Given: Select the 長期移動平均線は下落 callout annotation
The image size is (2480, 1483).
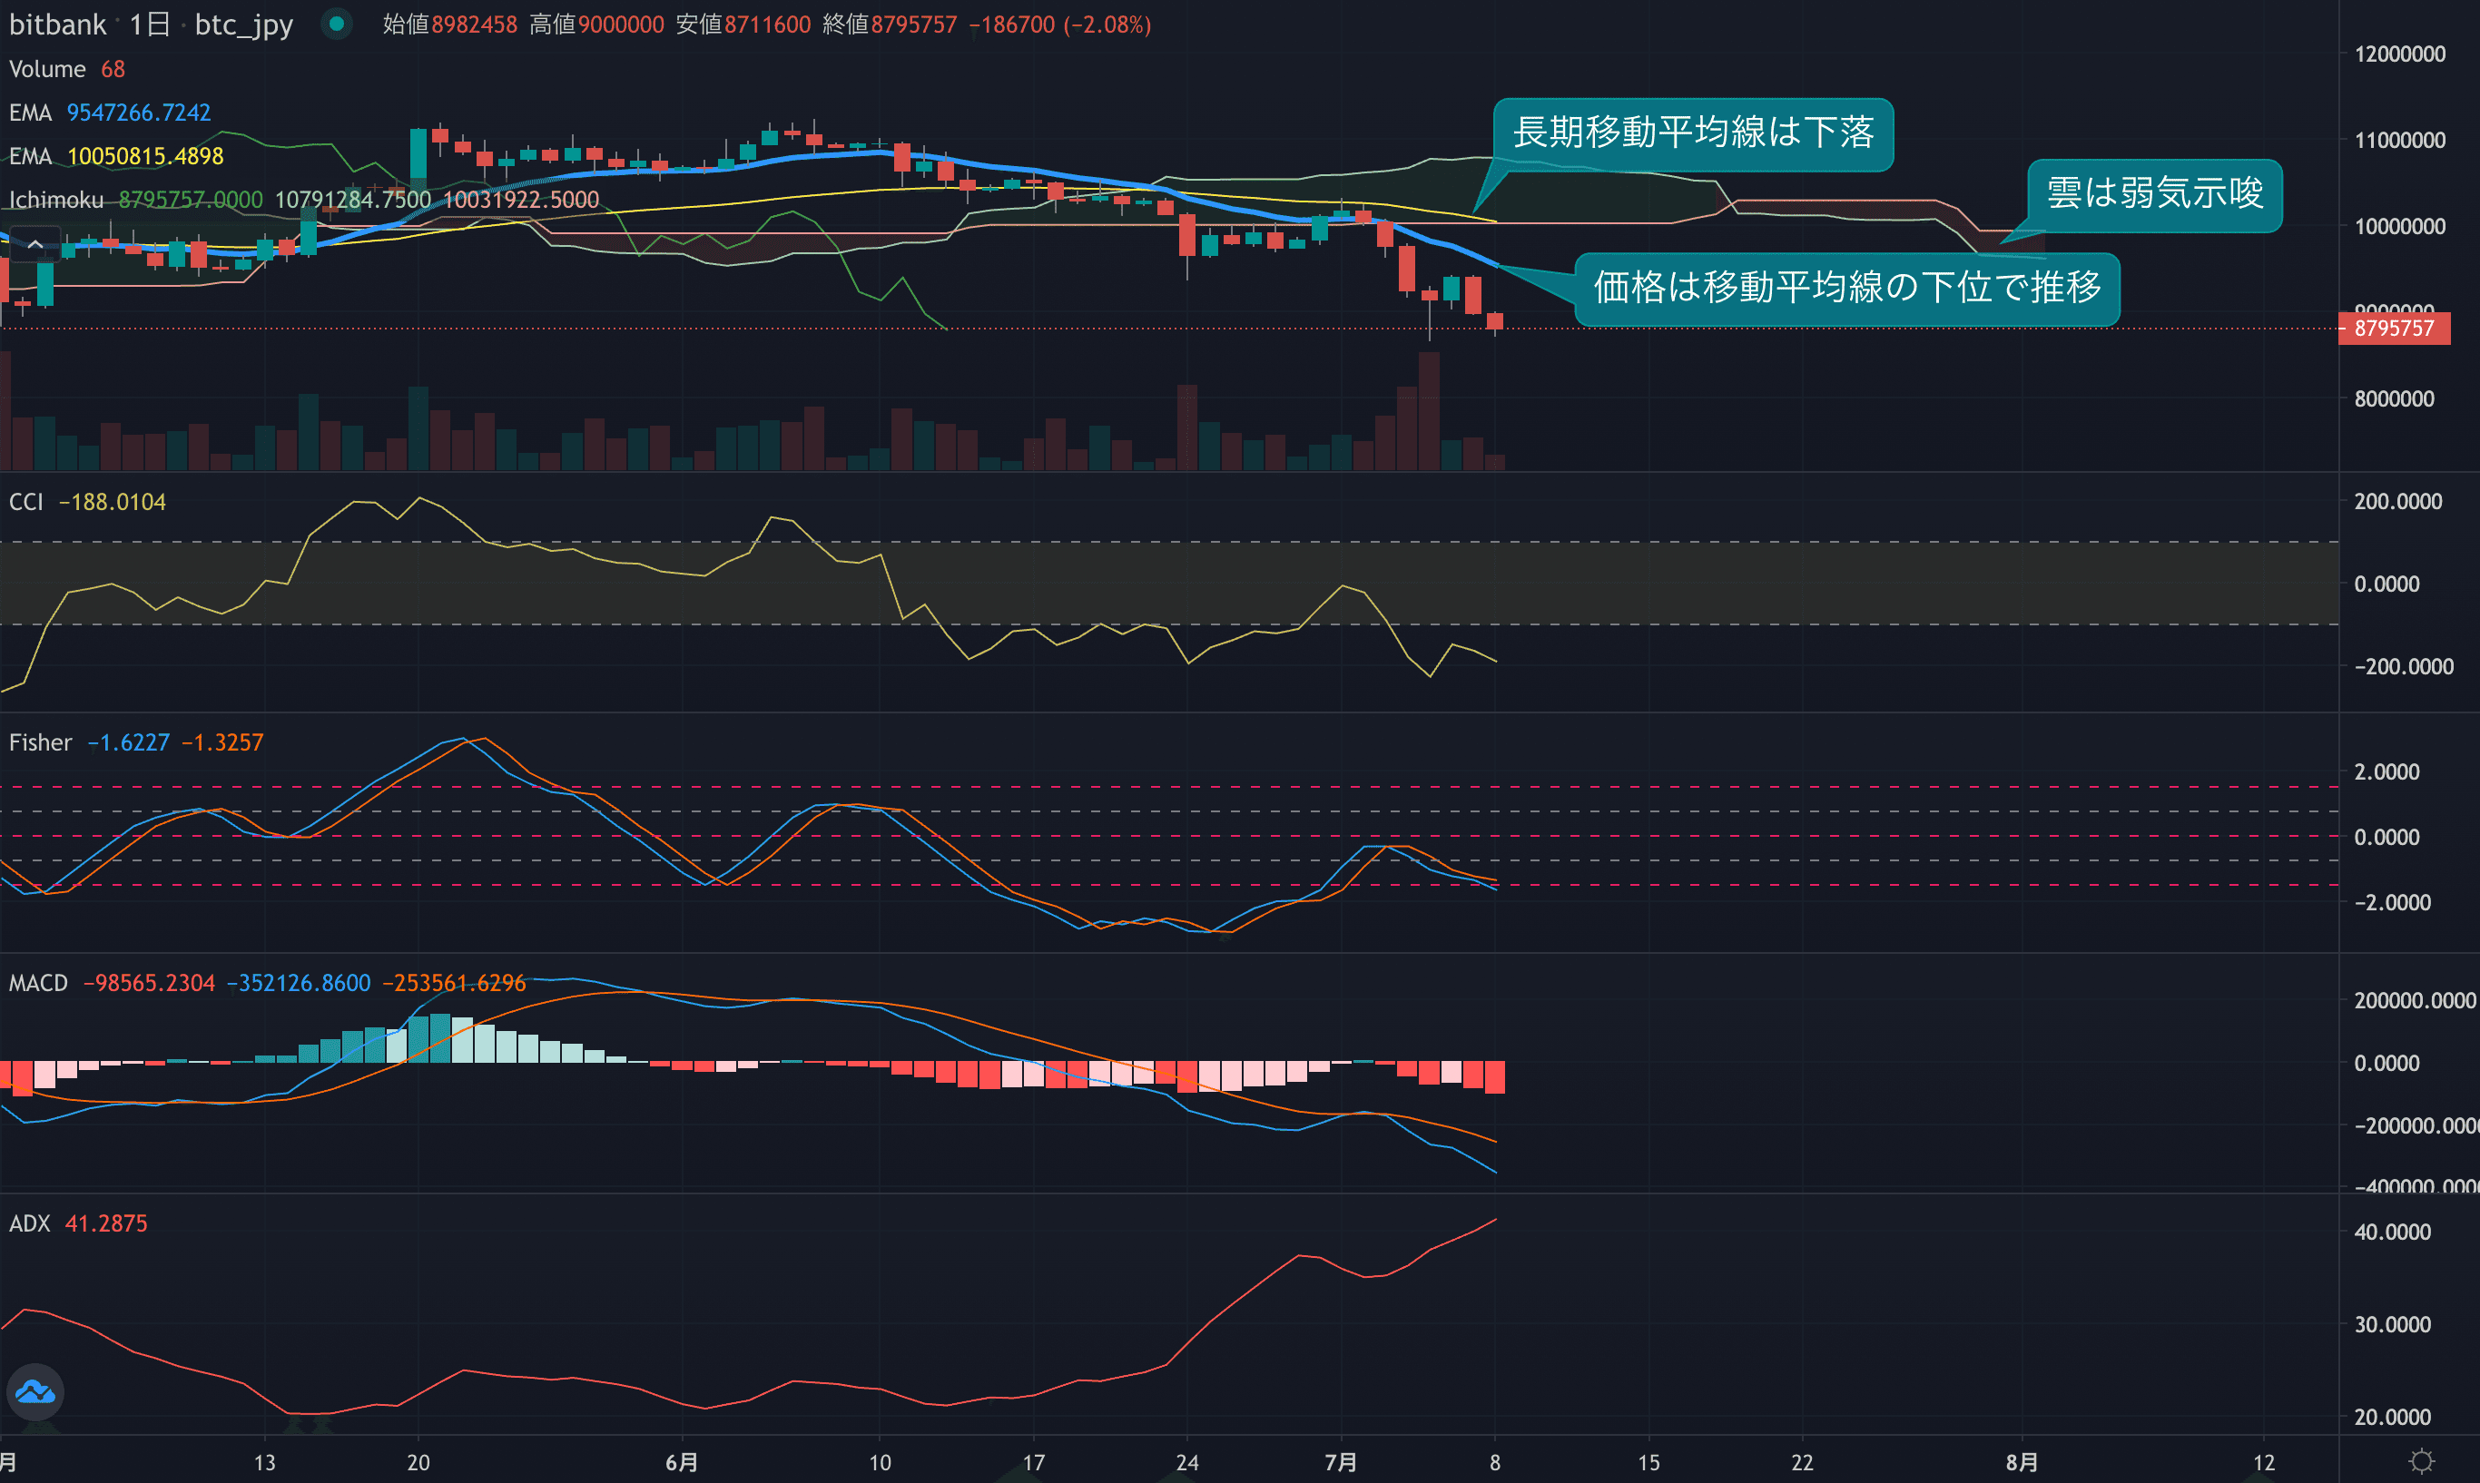Looking at the screenshot, I should [1693, 133].
